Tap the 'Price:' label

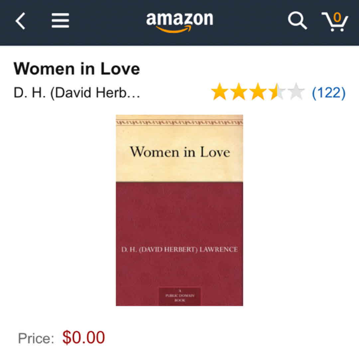[36, 338]
